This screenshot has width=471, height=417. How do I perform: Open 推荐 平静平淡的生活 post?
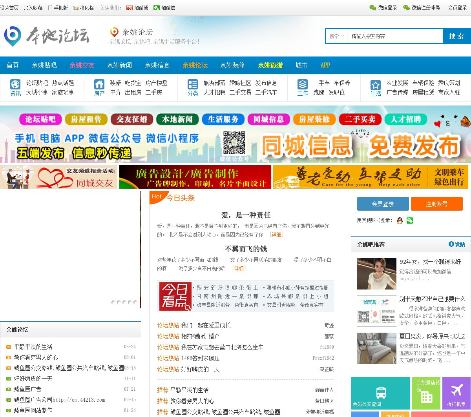coord(189,390)
